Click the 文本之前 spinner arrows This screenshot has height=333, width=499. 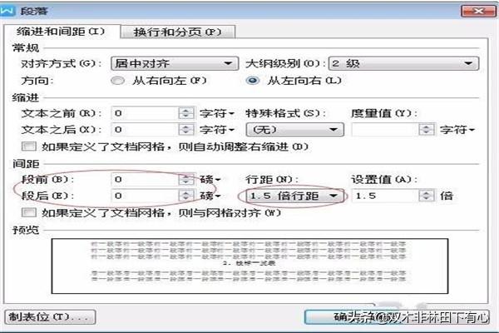[185, 113]
